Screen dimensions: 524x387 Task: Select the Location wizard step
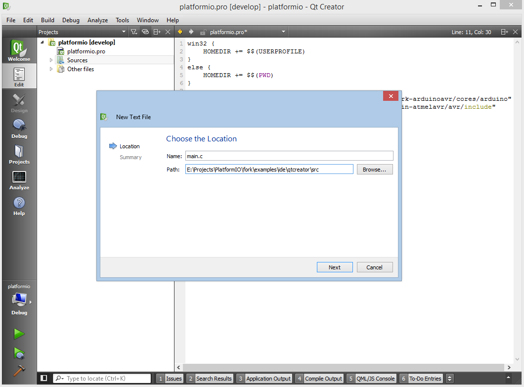[130, 146]
